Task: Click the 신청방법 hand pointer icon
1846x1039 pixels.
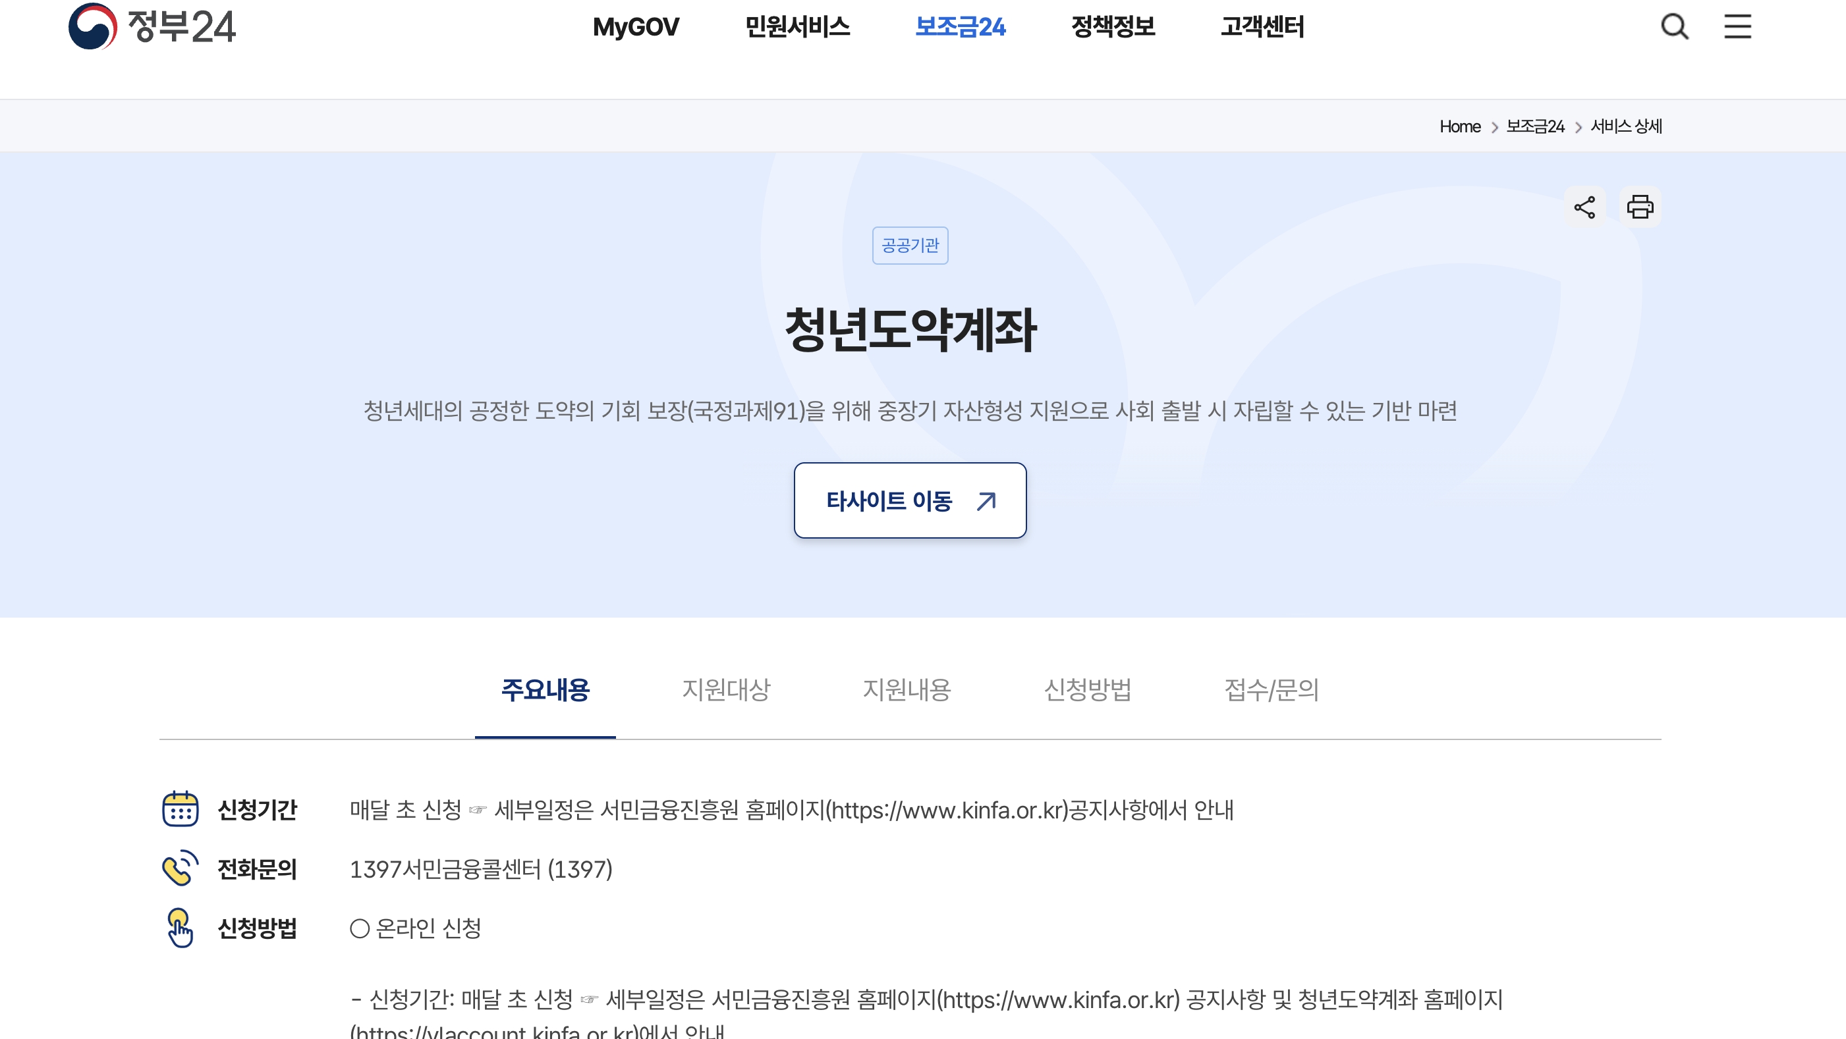Action: [x=180, y=928]
